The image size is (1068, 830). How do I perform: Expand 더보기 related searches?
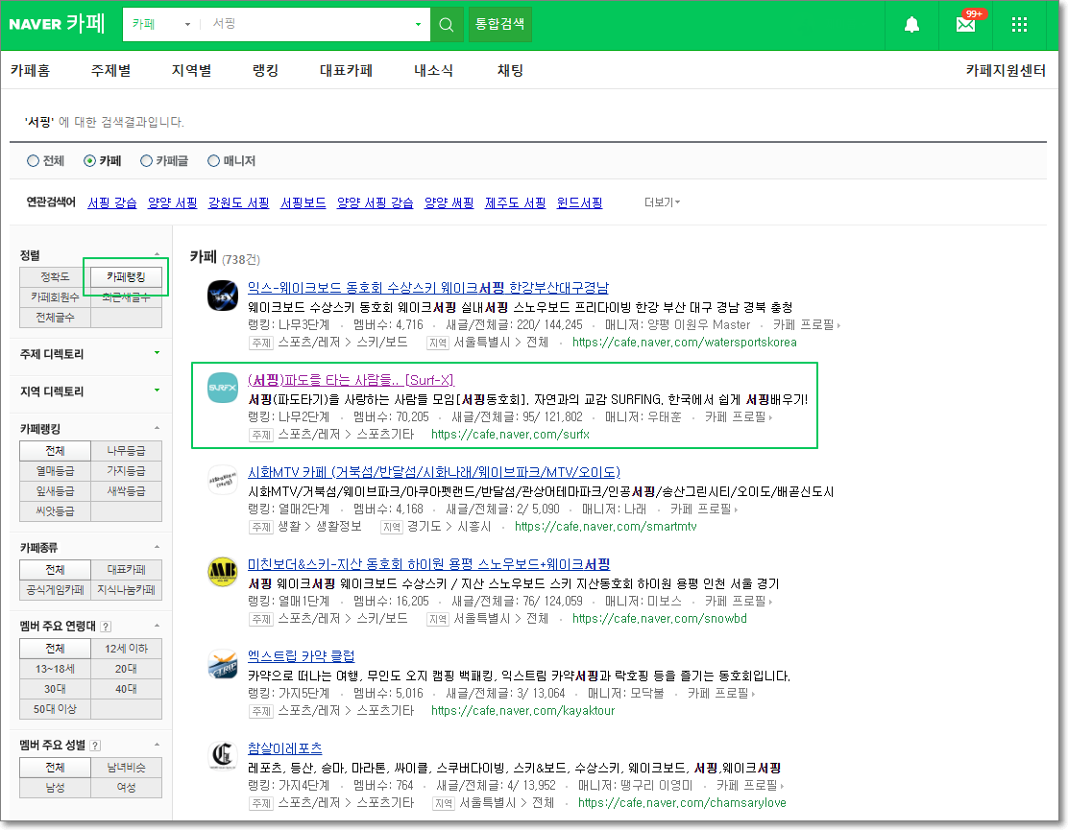662,202
